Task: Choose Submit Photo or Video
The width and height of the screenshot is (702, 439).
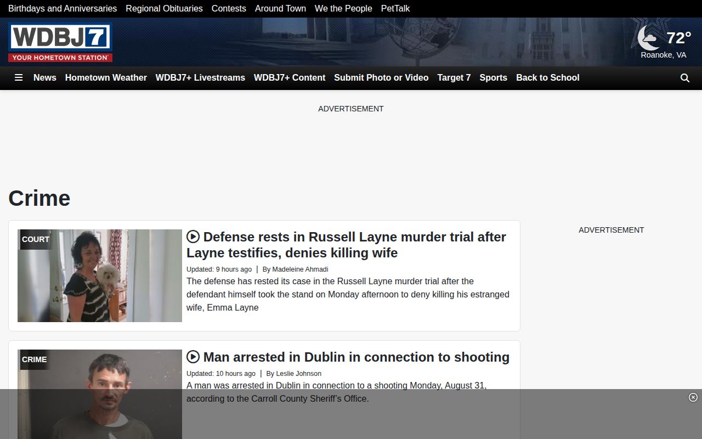Action: tap(381, 78)
